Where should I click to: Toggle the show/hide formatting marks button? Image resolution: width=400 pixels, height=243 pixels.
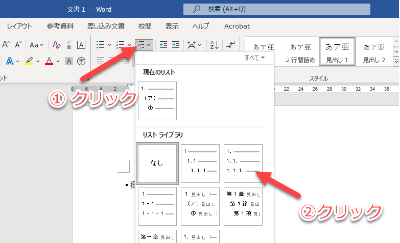coord(230,45)
